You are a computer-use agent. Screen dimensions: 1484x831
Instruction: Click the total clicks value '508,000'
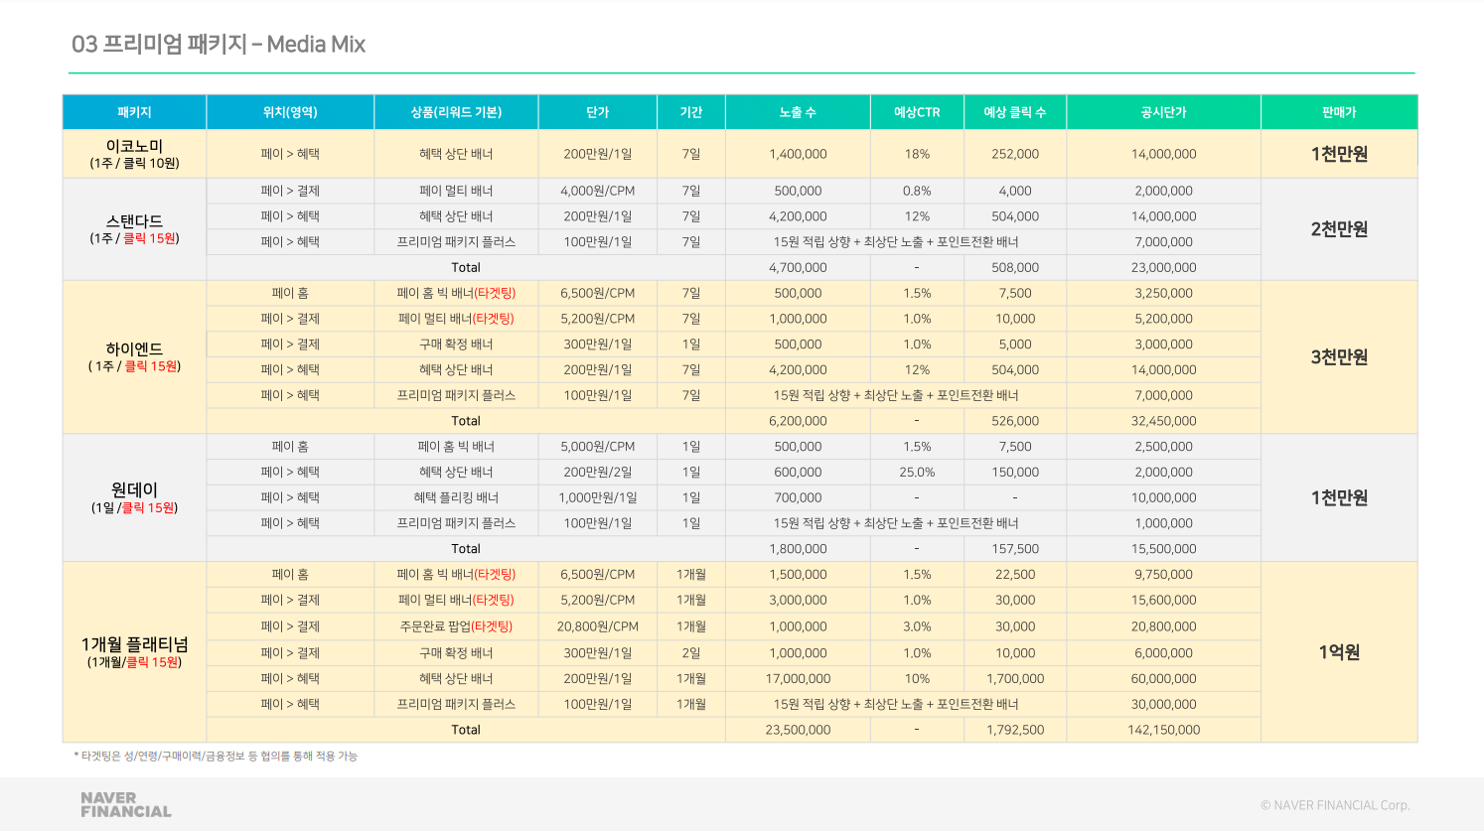point(1015,267)
